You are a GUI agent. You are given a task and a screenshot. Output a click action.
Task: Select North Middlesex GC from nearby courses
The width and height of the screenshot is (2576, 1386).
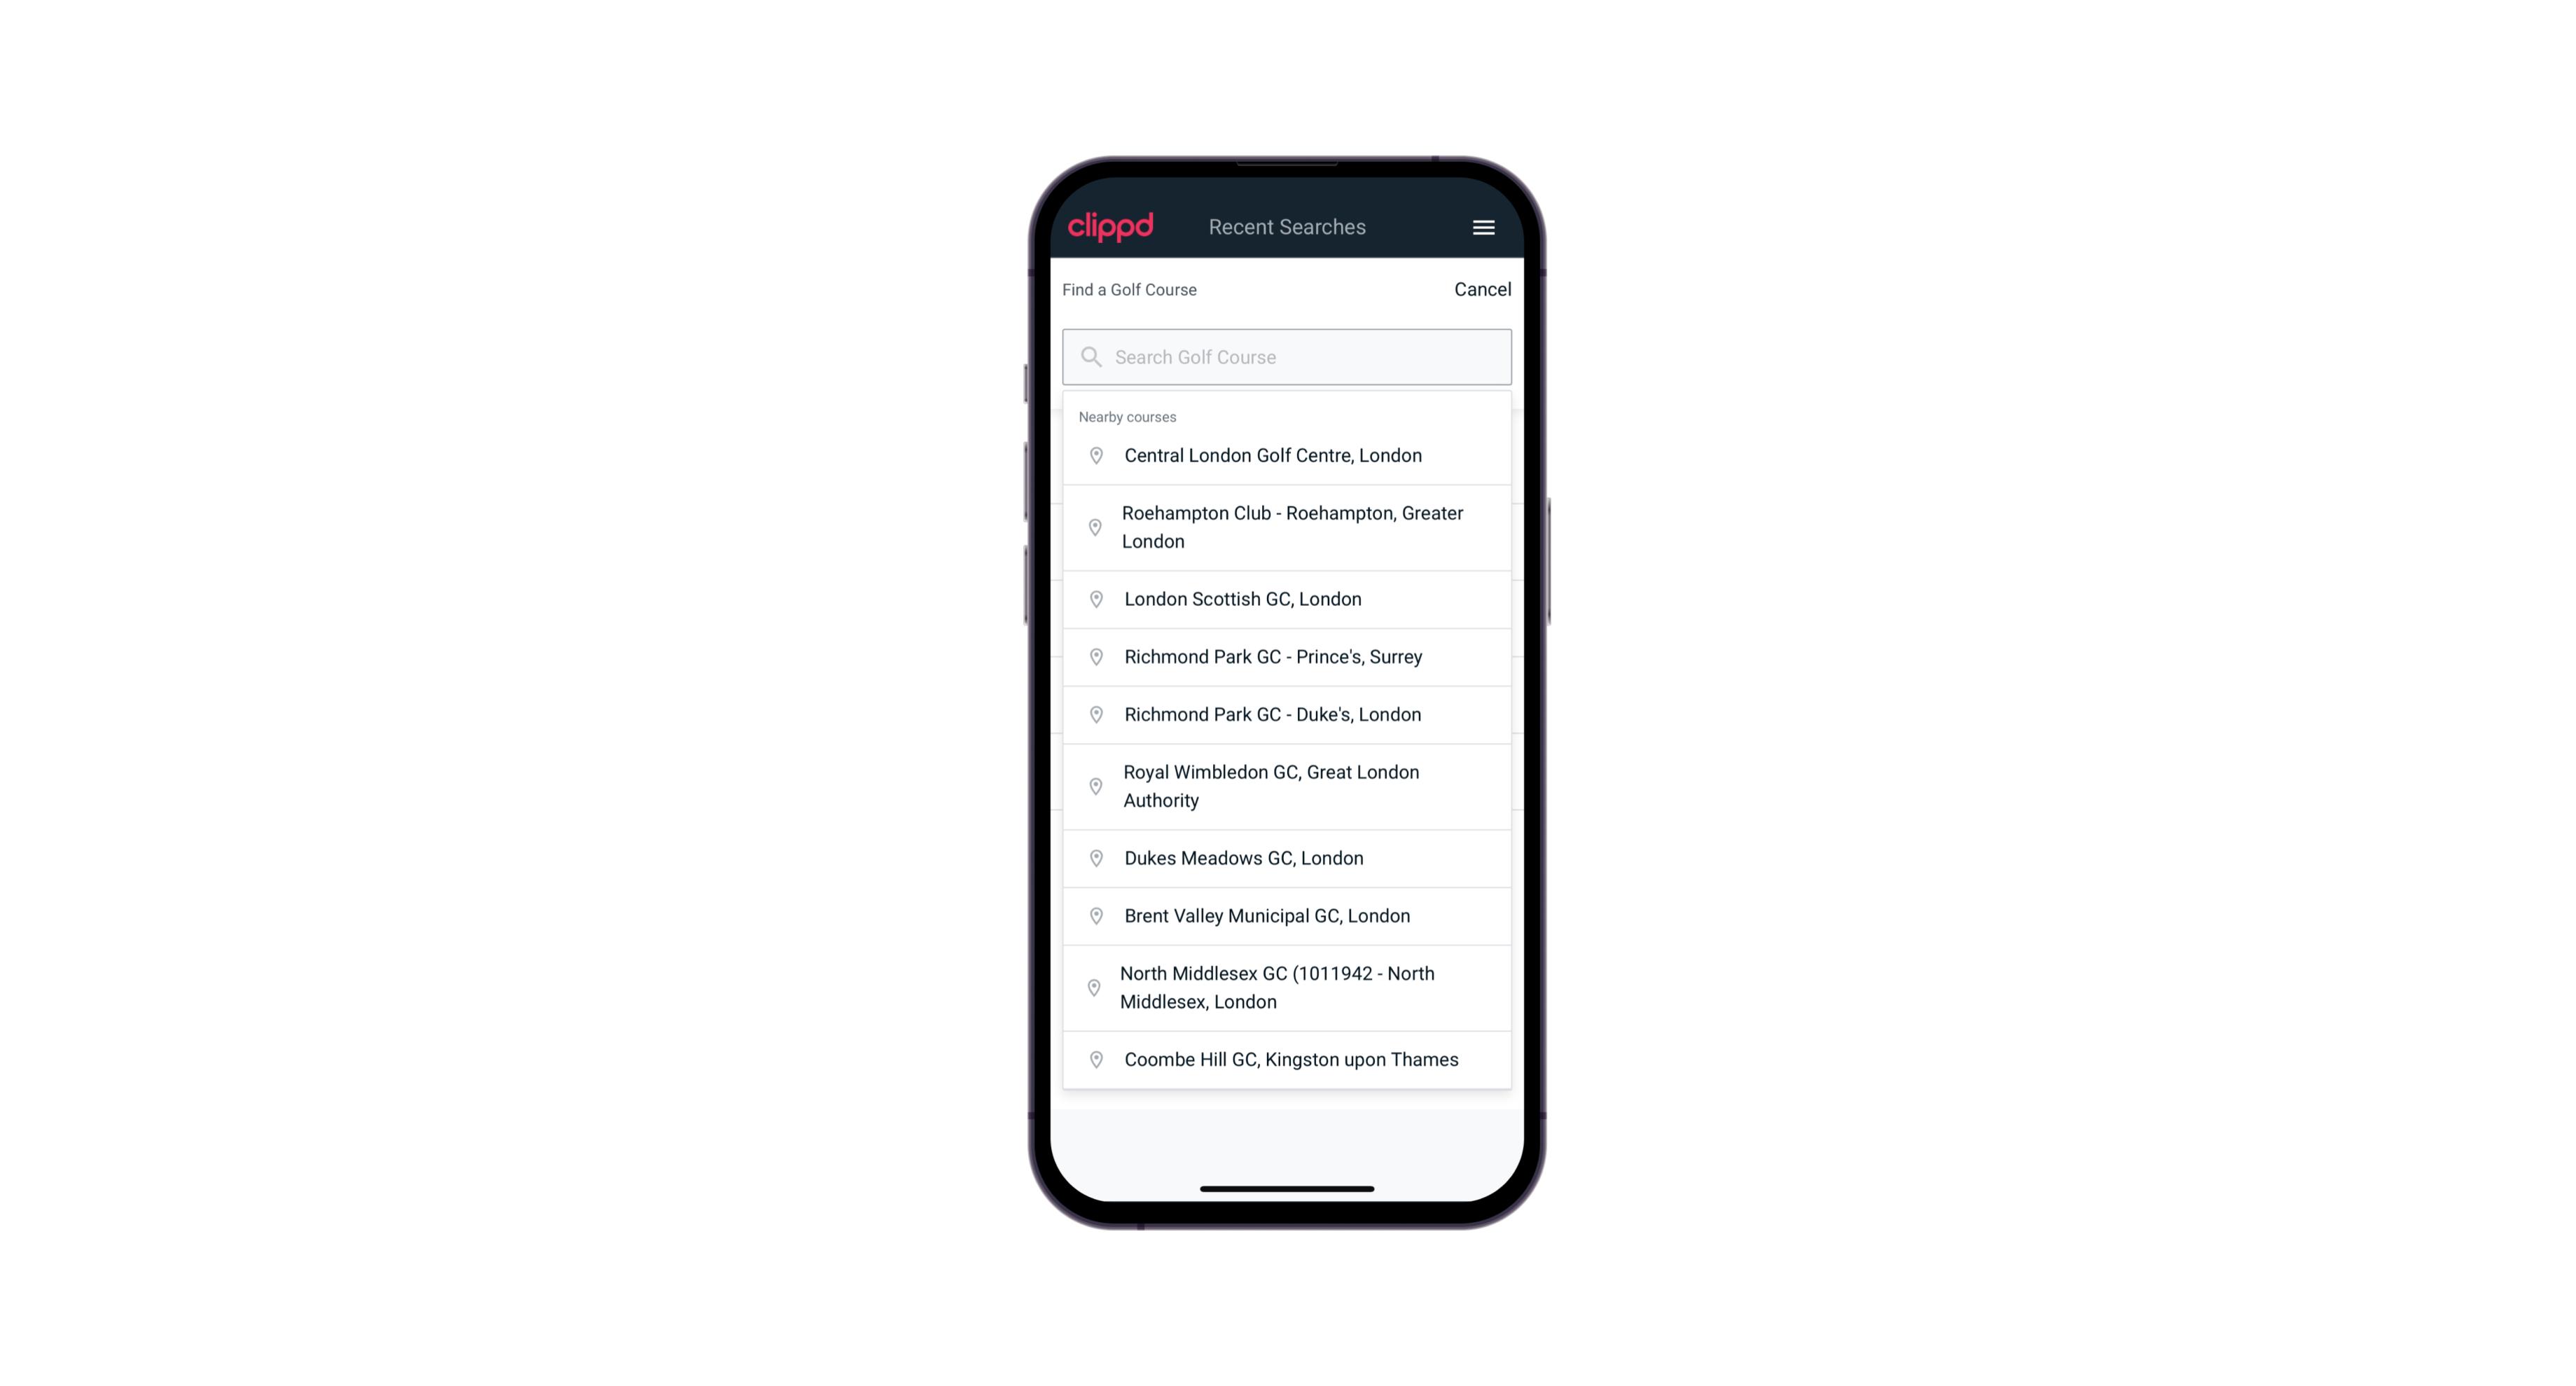tap(1288, 988)
